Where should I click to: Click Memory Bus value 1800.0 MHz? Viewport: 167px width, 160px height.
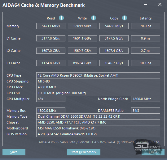pos(51,111)
